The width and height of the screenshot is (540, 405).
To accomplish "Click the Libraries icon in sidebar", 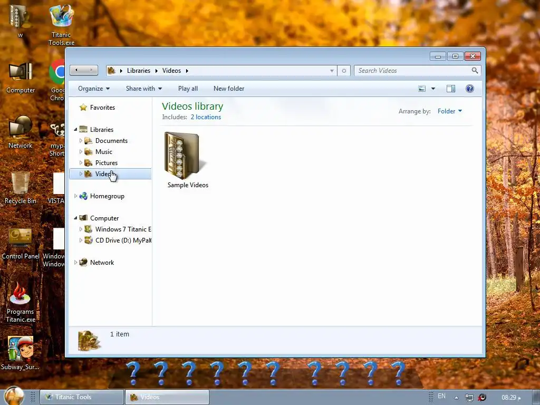I will (83, 130).
